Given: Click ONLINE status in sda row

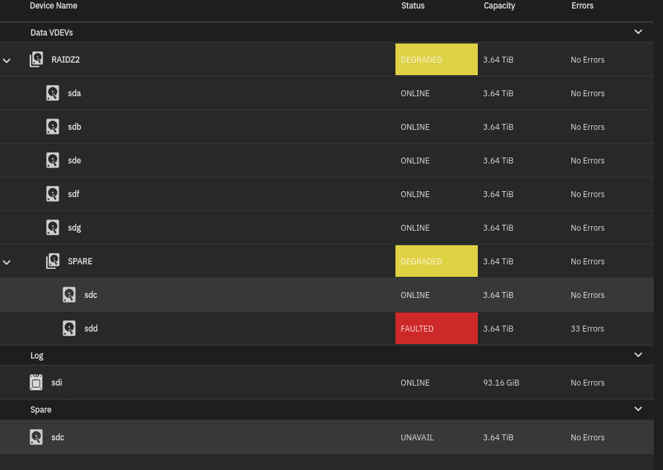Looking at the screenshot, I should pyautogui.click(x=415, y=94).
